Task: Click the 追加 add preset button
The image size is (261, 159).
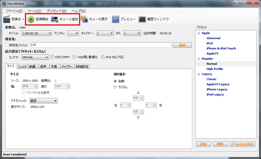Action: coord(203,144)
